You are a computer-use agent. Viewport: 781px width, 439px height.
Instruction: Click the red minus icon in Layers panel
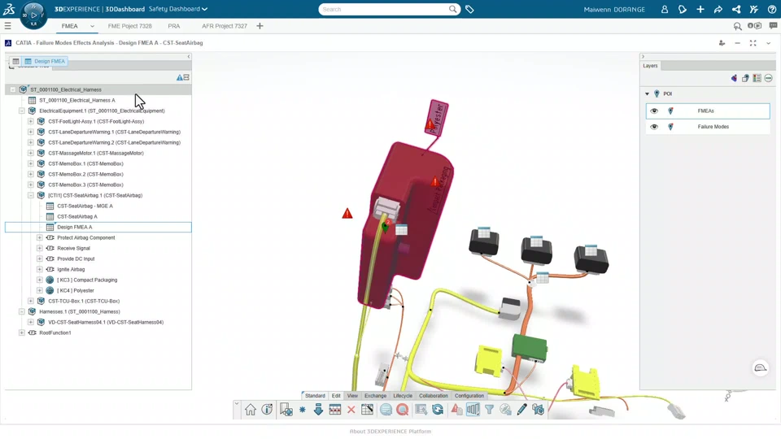(769, 78)
